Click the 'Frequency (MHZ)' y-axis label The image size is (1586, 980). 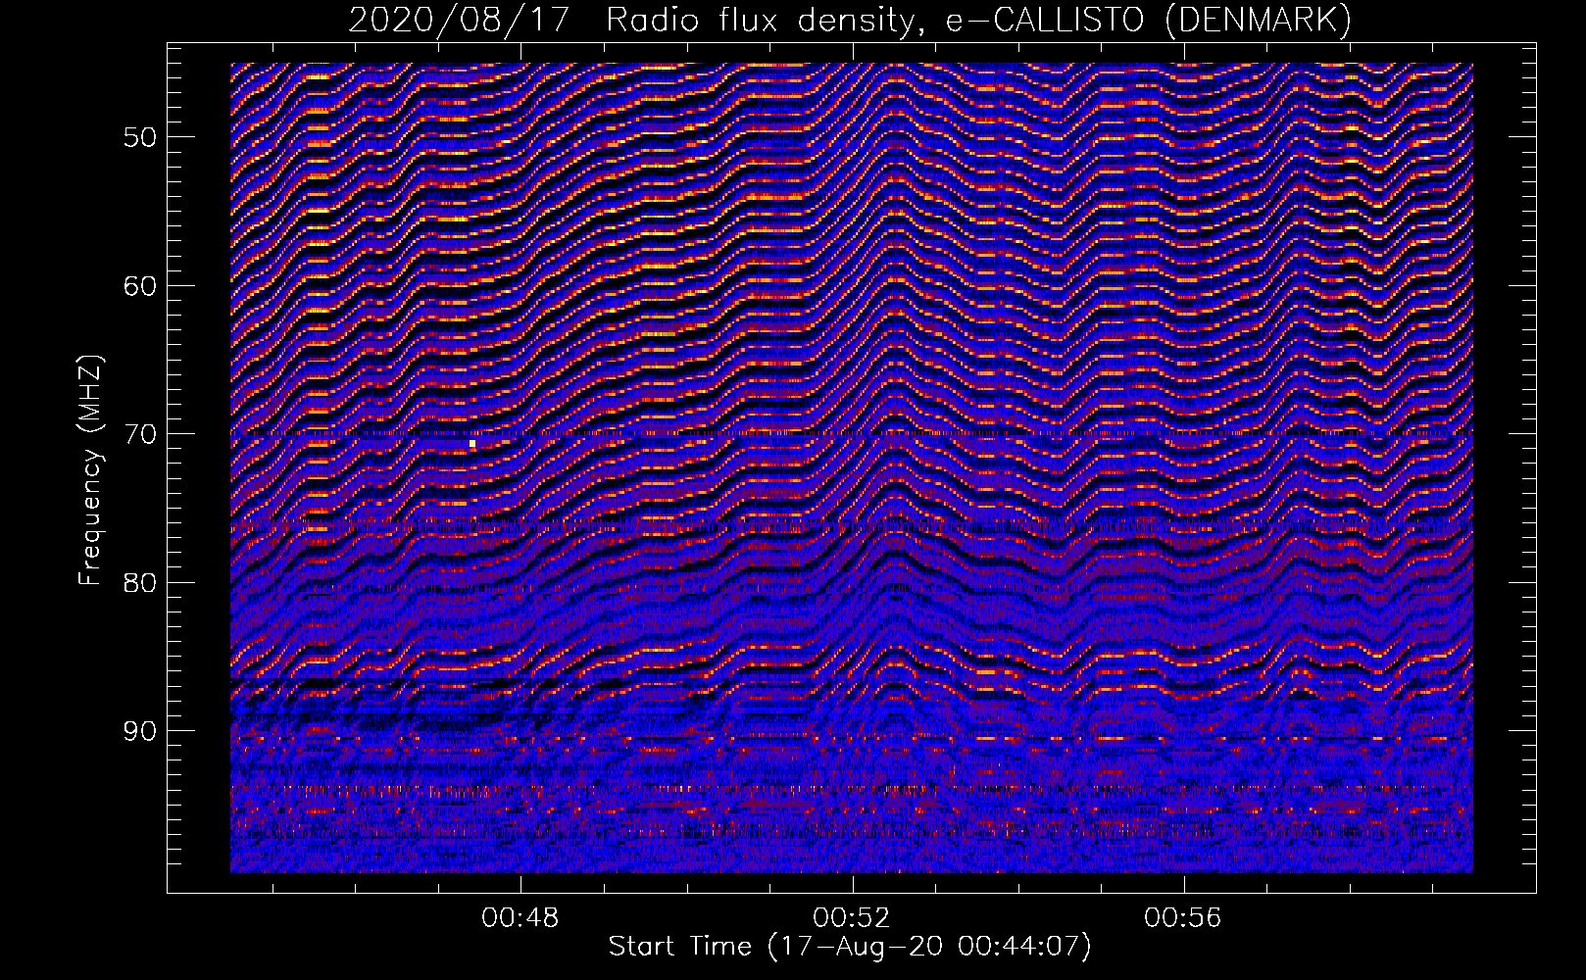(x=90, y=470)
